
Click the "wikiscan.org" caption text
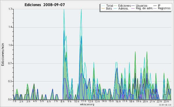click(x=87, y=104)
